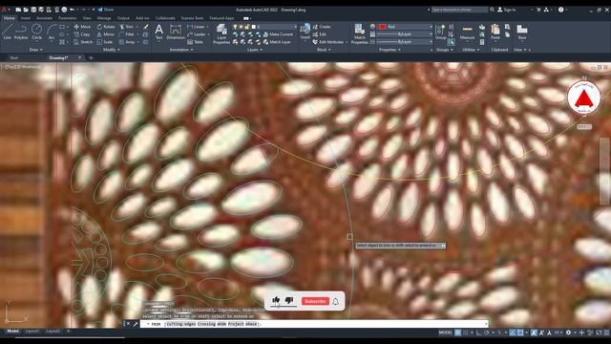Open the object color Red dropdown
This screenshot has width=611, height=344.
pos(431,27)
